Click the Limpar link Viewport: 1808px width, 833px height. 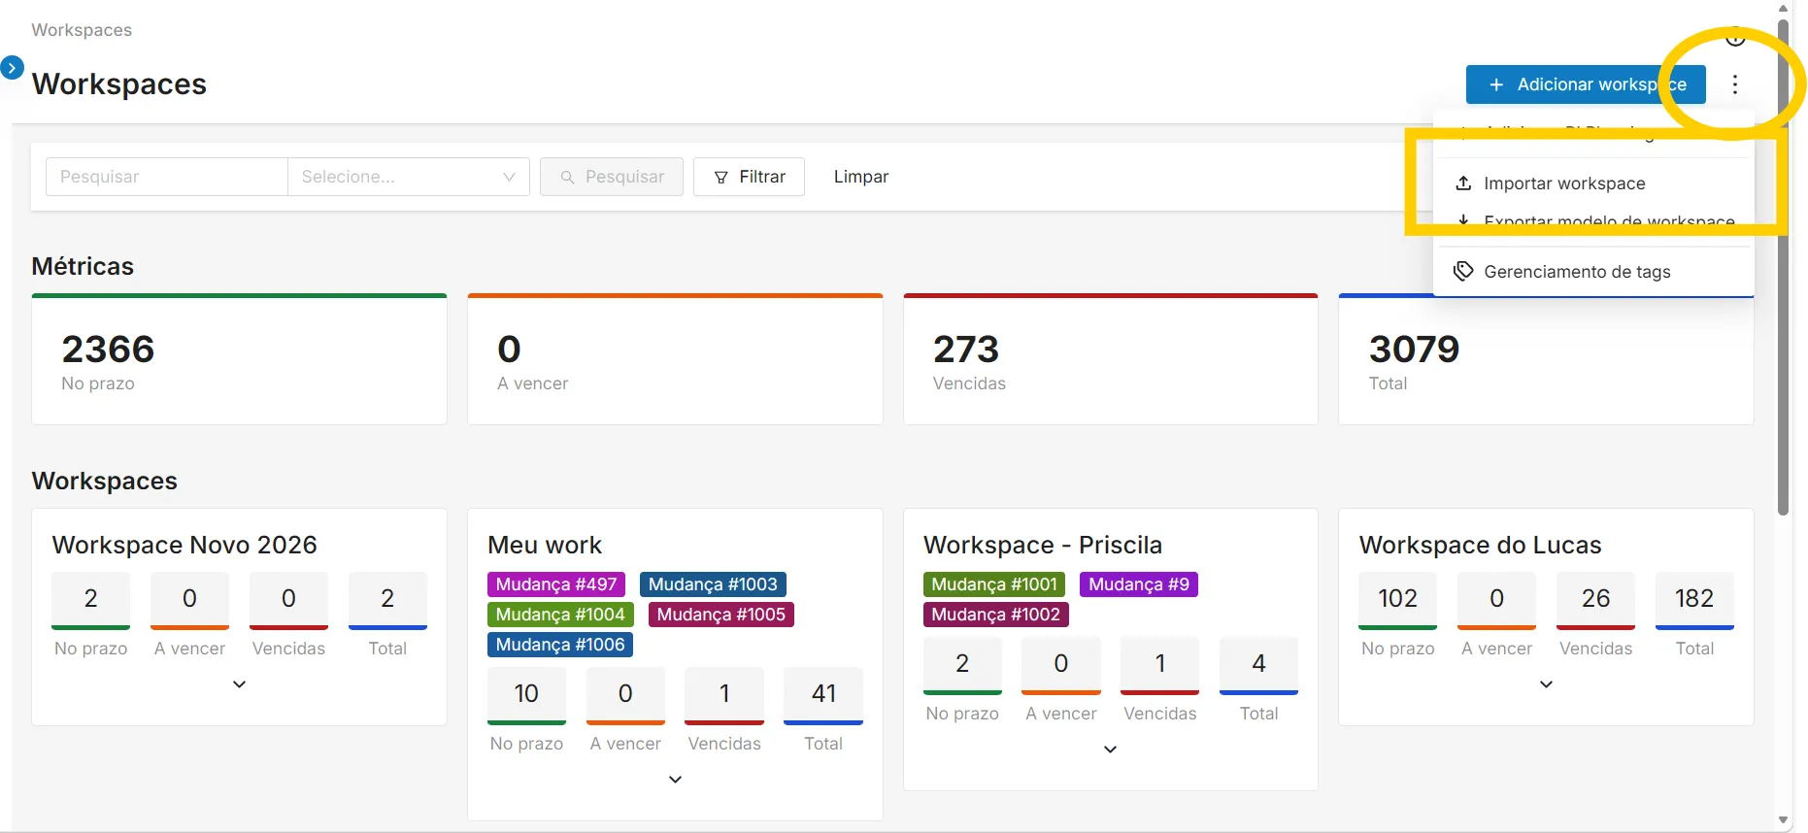pyautogui.click(x=861, y=177)
